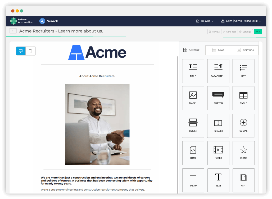Click the Preview button

click(x=214, y=32)
